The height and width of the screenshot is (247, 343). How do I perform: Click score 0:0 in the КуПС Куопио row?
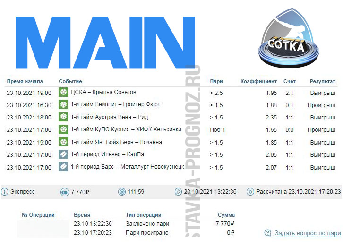click(x=289, y=130)
